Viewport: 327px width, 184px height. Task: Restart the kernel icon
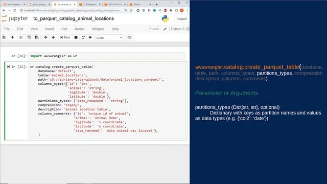click(83, 37)
